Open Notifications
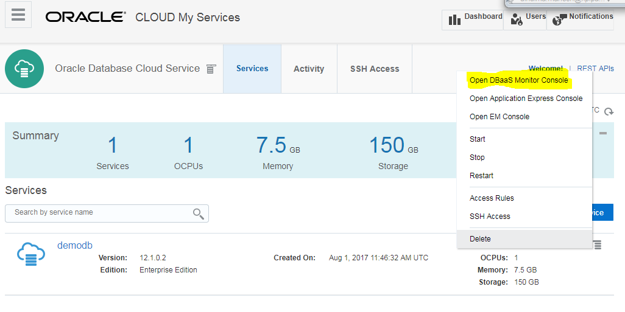This screenshot has width=625, height=312. (583, 19)
